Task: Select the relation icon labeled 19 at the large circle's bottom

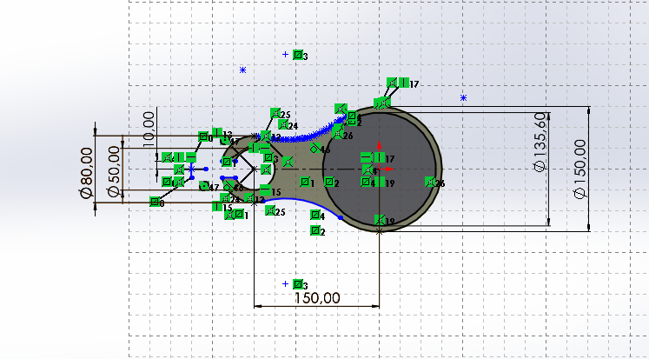Action: coord(379,221)
